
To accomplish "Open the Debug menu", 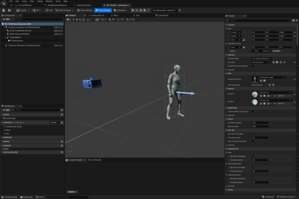I will click(40, 1).
